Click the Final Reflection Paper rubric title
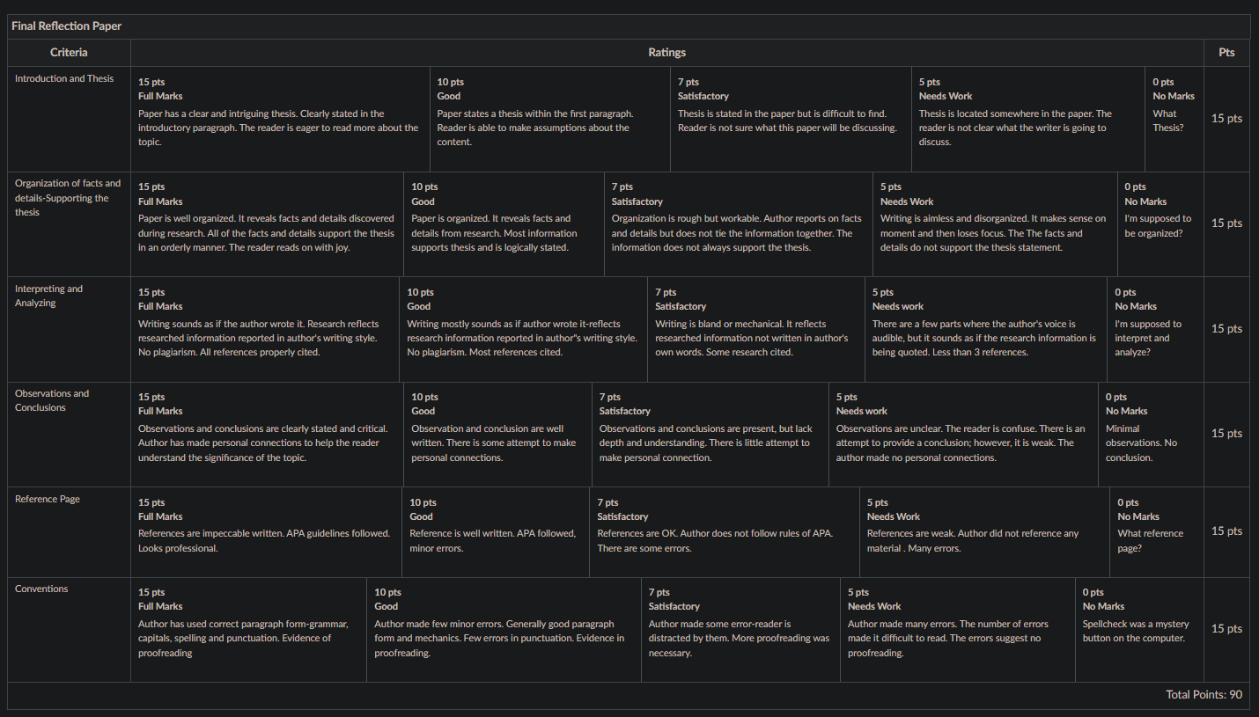 (x=67, y=26)
